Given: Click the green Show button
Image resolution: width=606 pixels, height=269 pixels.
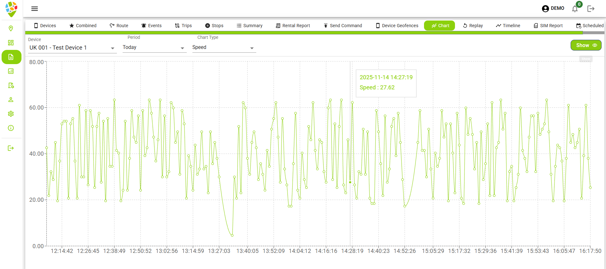Looking at the screenshot, I should click(x=586, y=45).
